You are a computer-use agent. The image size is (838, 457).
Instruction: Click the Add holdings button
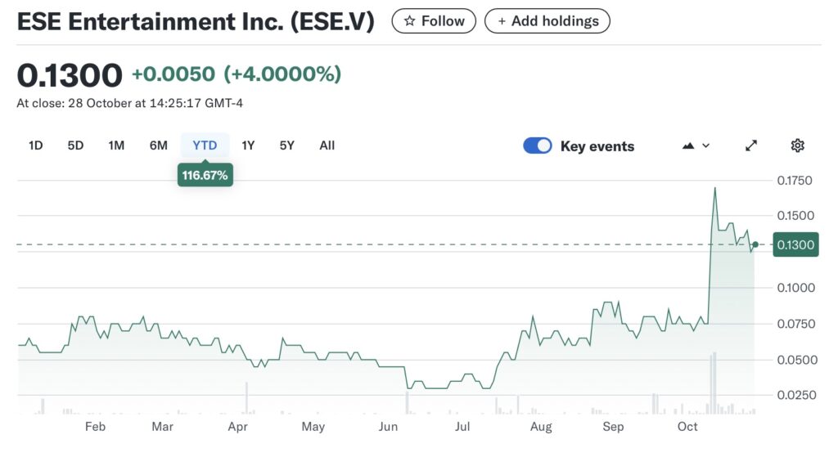pos(547,20)
